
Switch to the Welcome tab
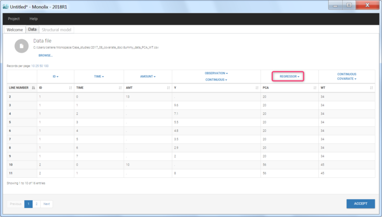pos(14,30)
